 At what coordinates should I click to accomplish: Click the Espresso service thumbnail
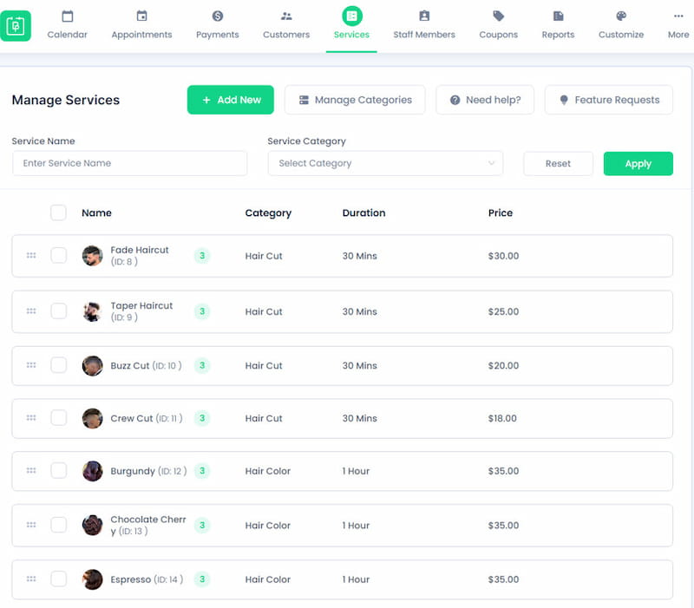[93, 579]
